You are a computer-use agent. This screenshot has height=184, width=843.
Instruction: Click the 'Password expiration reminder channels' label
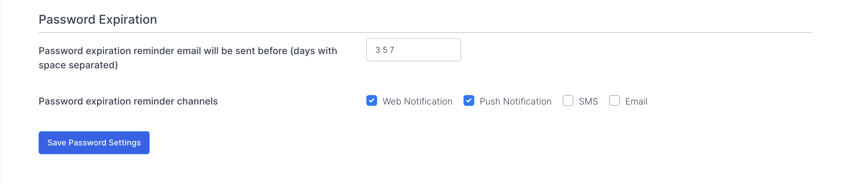128,101
